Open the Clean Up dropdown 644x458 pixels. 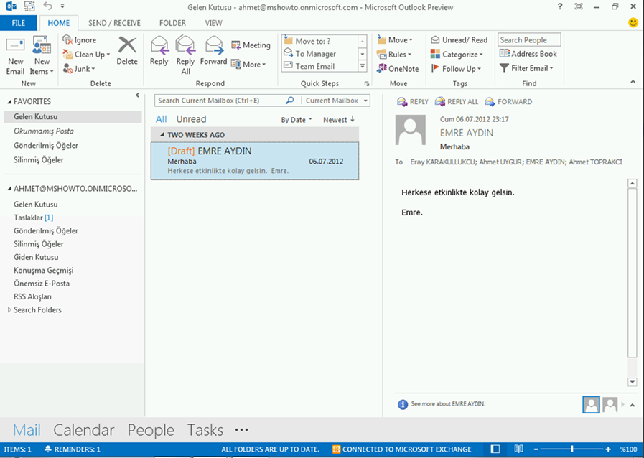pos(87,55)
